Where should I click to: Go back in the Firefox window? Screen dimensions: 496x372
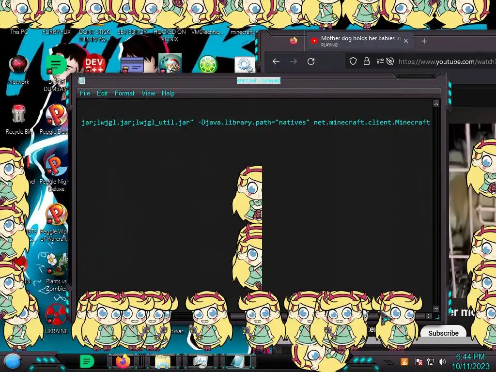(276, 62)
